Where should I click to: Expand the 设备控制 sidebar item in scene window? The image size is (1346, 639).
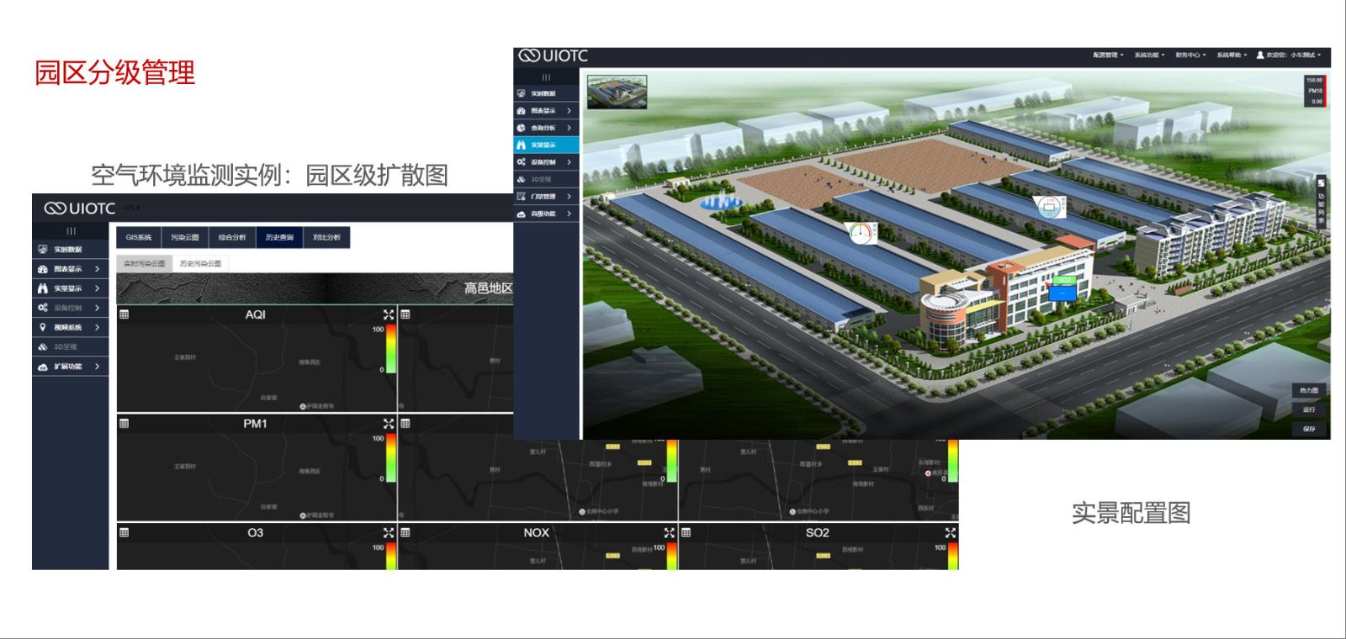pyautogui.click(x=546, y=162)
